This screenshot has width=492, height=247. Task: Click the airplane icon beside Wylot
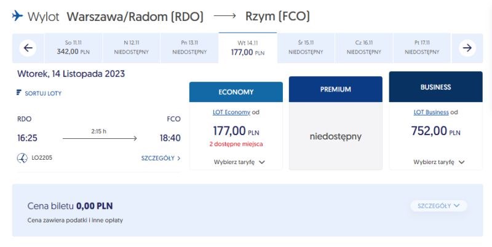tap(18, 15)
